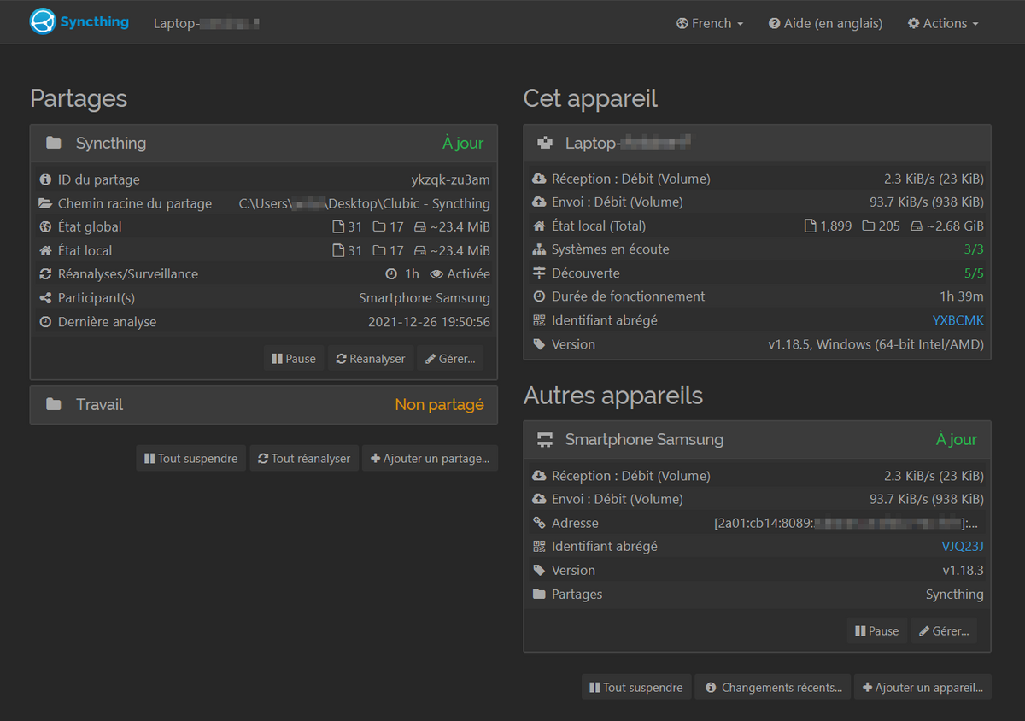Click the open-folder icon beside Chemin racine du partage
The image size is (1025, 721).
[45, 203]
